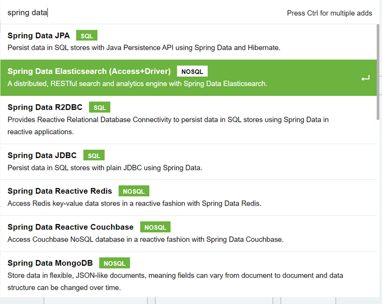Click the MongoDB description 'Store data in flexible, JSON-like documents'
Screen dimensions: 382x304
(176, 281)
